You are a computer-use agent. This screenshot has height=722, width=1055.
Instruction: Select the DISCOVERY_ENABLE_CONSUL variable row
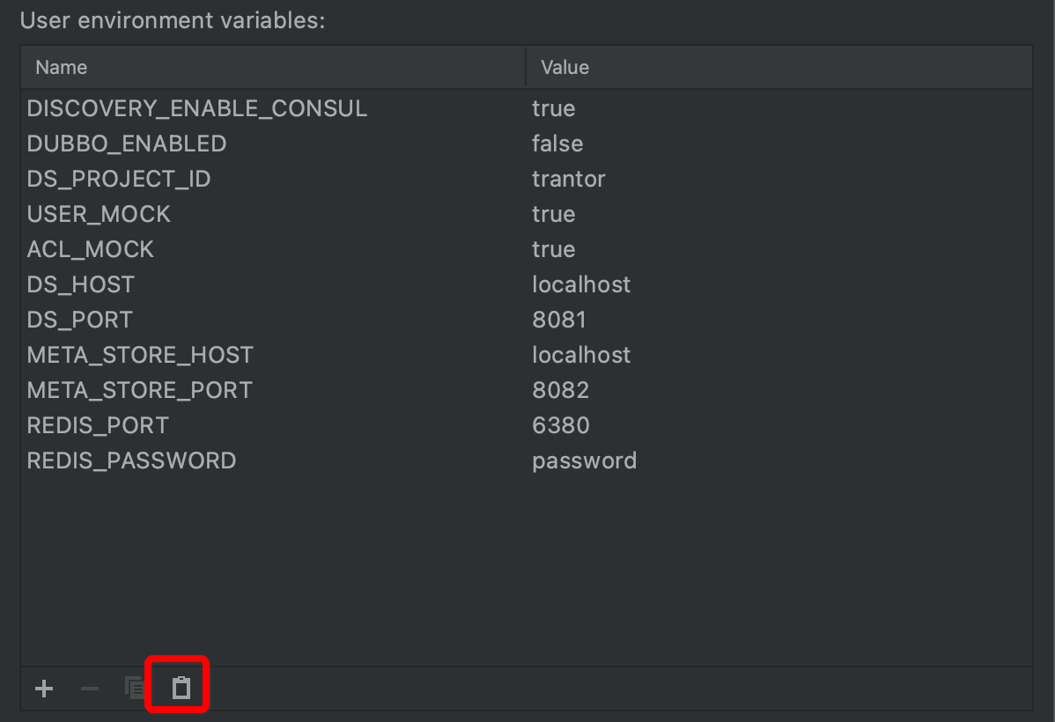[197, 108]
